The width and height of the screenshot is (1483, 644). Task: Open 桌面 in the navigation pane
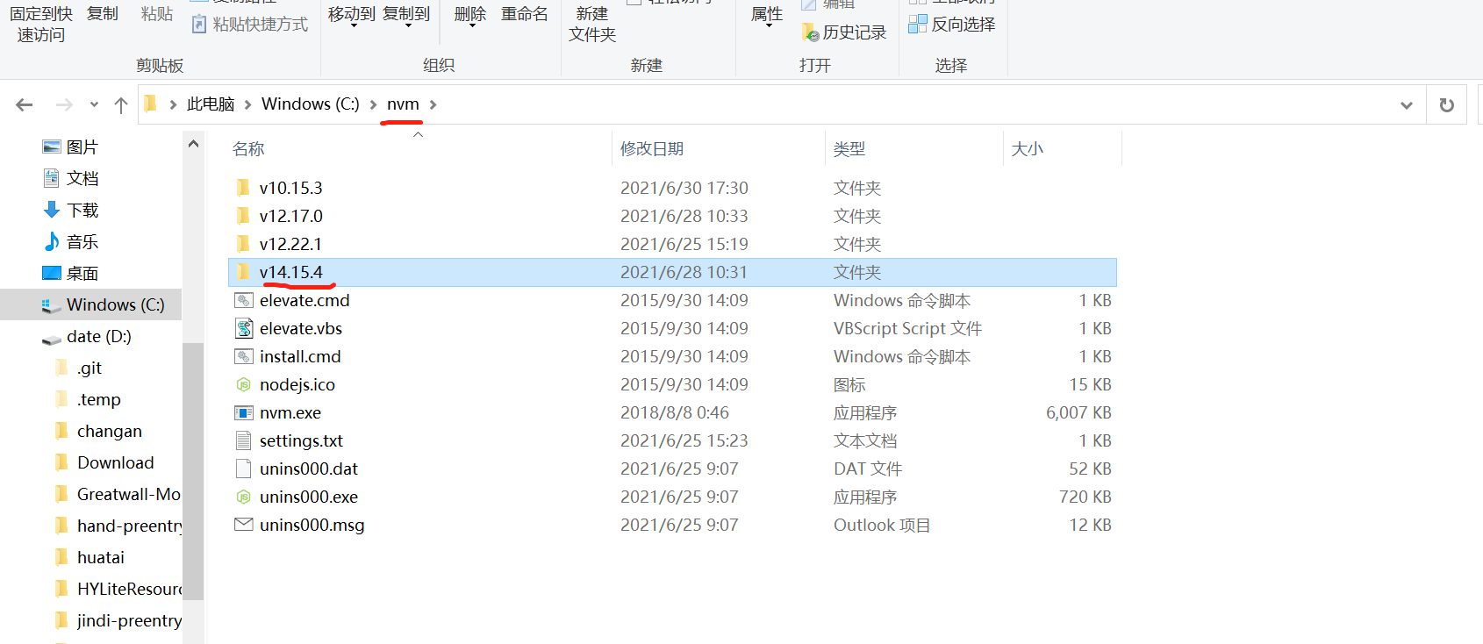(71, 273)
